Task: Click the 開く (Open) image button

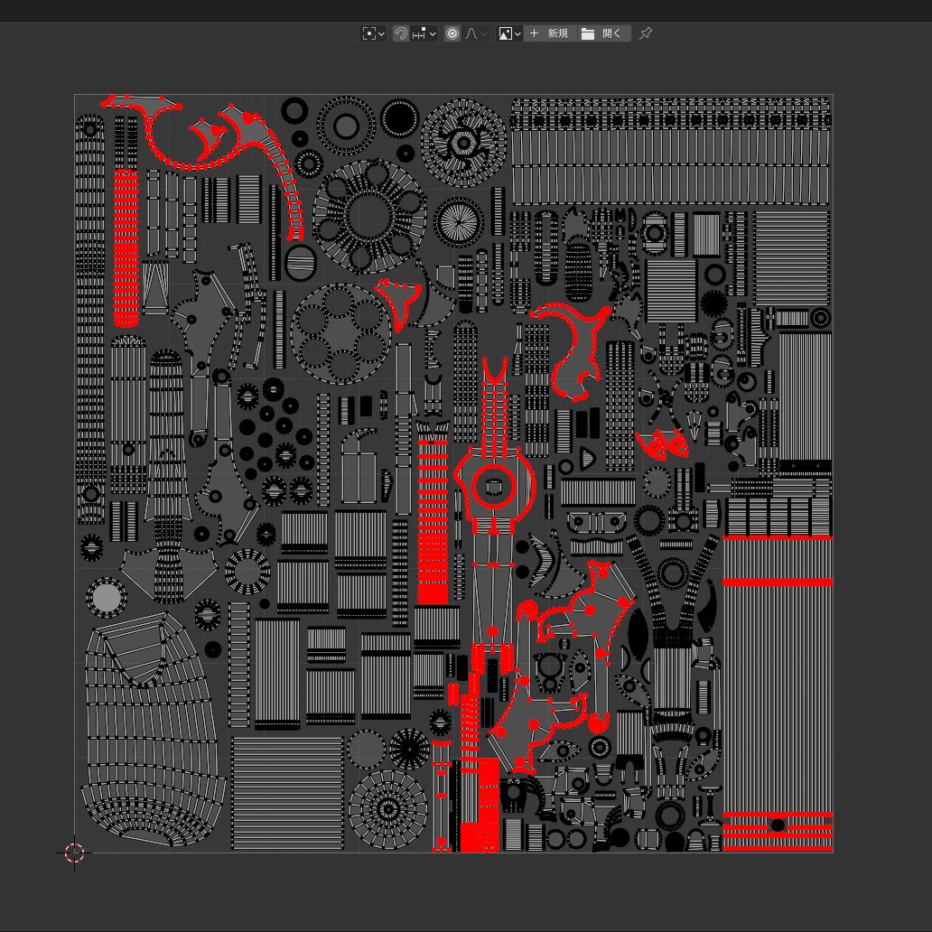Action: click(603, 34)
